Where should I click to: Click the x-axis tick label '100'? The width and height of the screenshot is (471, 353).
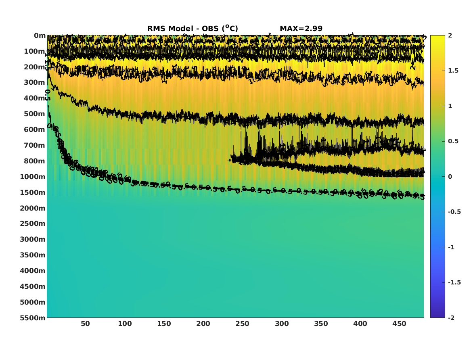click(x=125, y=324)
